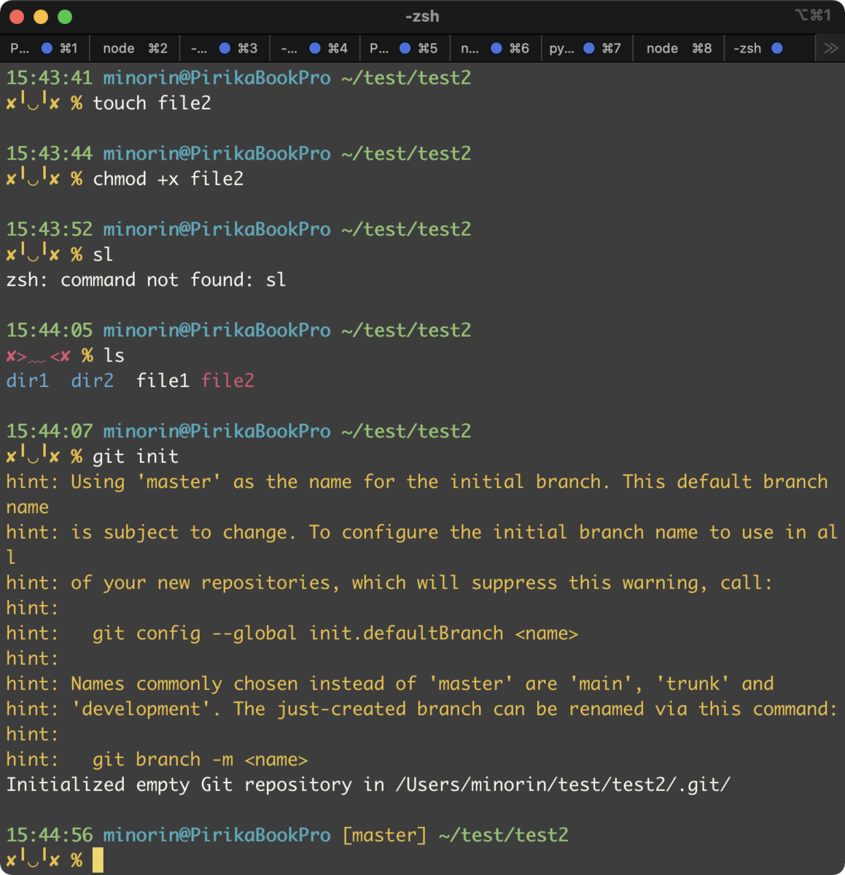Image resolution: width=845 pixels, height=875 pixels.
Task: Click the timestamp 15:43:44
Action: click(x=50, y=153)
